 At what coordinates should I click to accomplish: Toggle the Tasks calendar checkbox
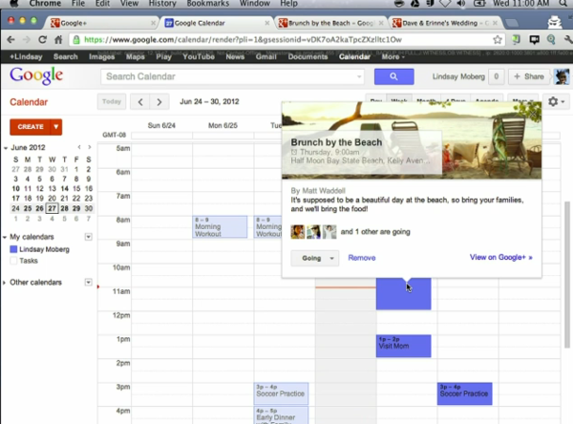tap(13, 260)
